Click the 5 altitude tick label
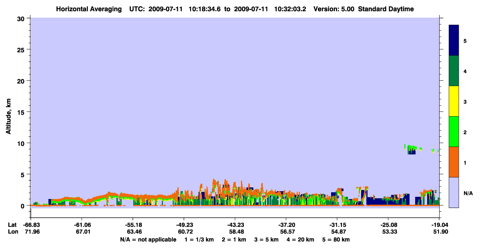The height and width of the screenshot is (250, 488). [23, 174]
